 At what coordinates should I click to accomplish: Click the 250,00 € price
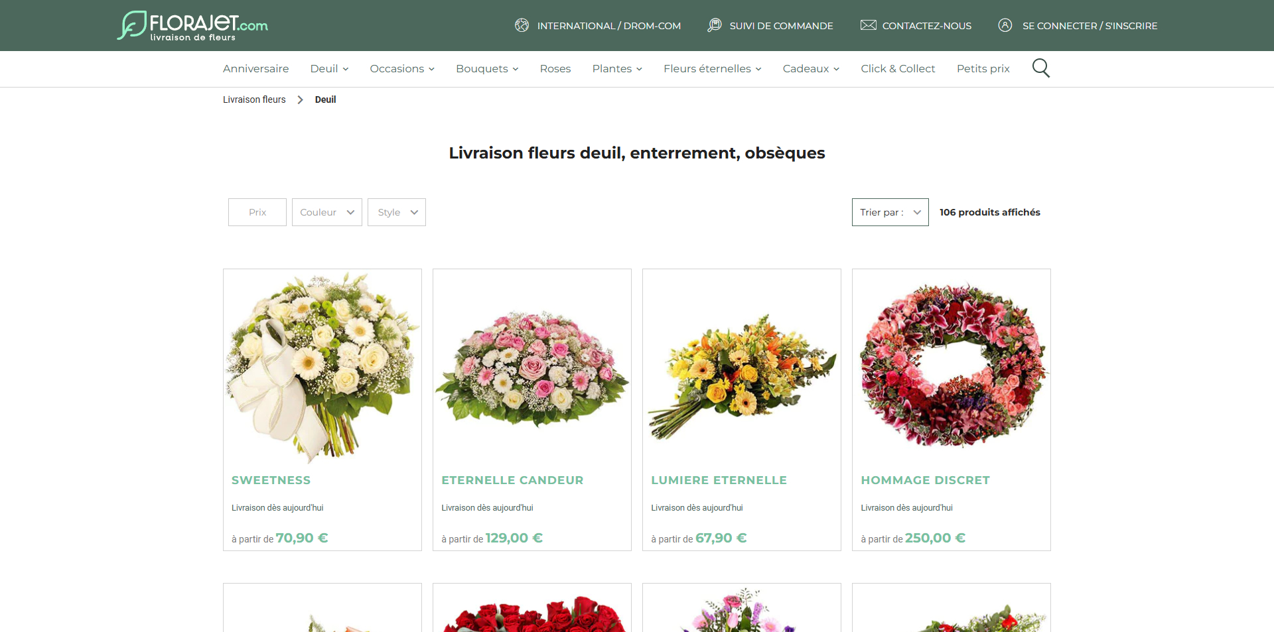coord(936,538)
